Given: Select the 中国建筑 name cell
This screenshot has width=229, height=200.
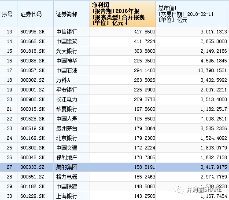Looking at the screenshot, I should pyautogui.click(x=71, y=41).
